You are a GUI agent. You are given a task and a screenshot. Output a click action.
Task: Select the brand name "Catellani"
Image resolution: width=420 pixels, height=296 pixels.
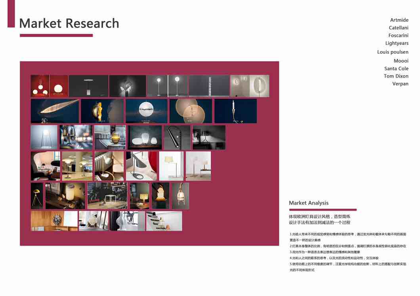click(x=399, y=28)
